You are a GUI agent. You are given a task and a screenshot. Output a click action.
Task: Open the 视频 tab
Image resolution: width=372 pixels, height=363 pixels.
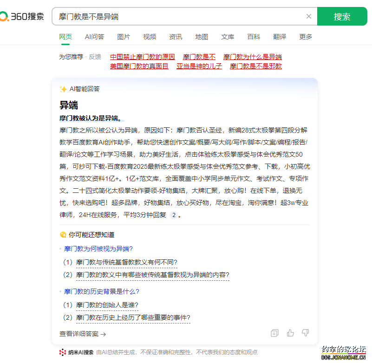pyautogui.click(x=150, y=37)
